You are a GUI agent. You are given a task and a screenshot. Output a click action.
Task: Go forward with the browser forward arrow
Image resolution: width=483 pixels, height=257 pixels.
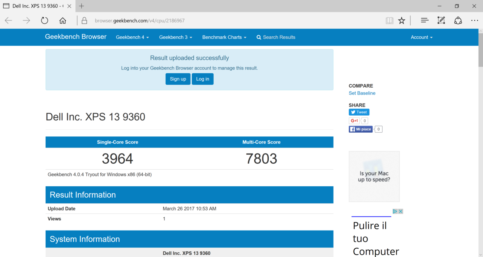26,20
